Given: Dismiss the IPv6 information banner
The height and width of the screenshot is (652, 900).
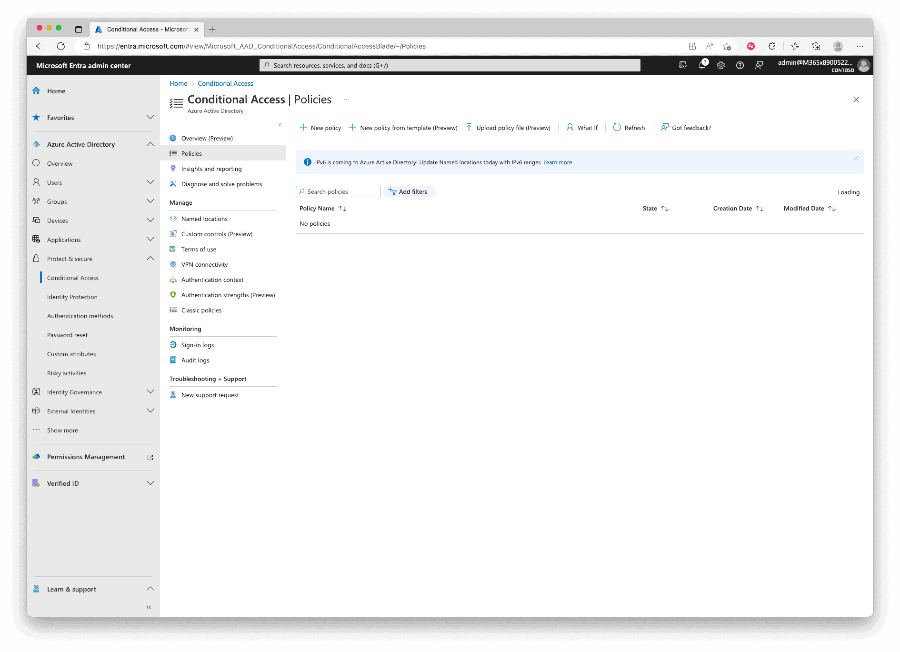Looking at the screenshot, I should click(855, 158).
